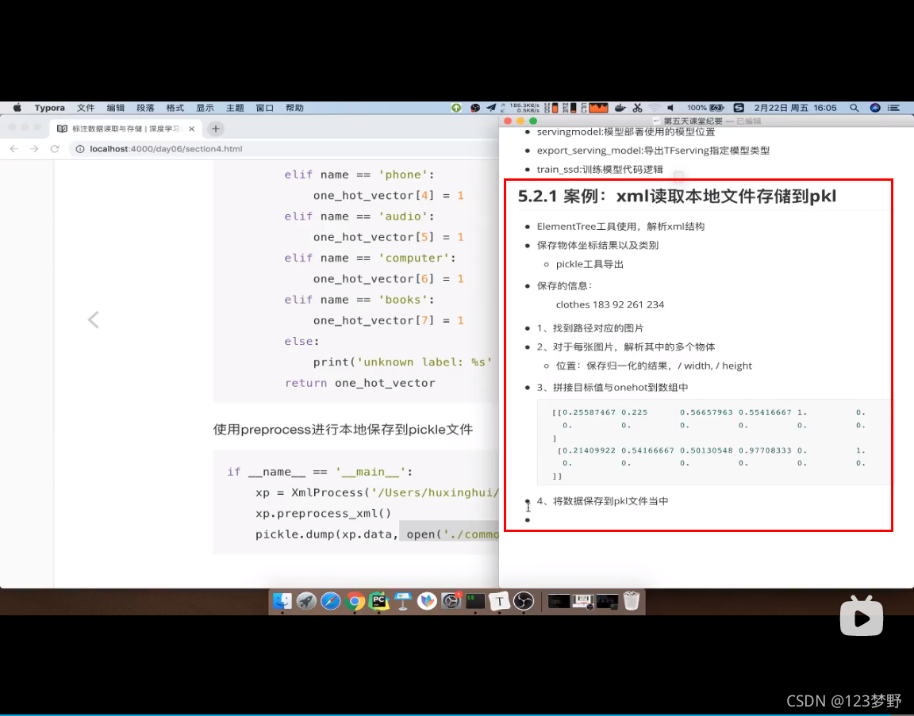Open the volume control in menu bar
Image resolution: width=914 pixels, height=716 pixels.
coord(671,108)
